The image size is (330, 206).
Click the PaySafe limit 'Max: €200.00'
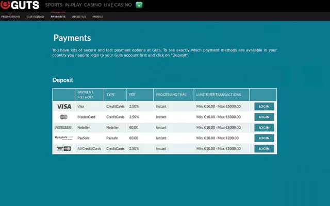pyautogui.click(x=228, y=138)
